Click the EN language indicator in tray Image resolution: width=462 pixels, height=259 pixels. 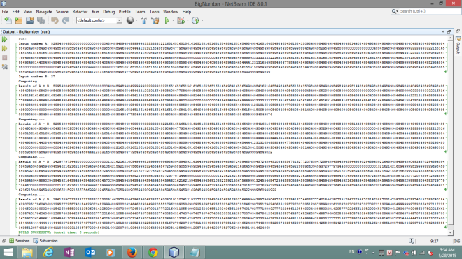point(351,251)
